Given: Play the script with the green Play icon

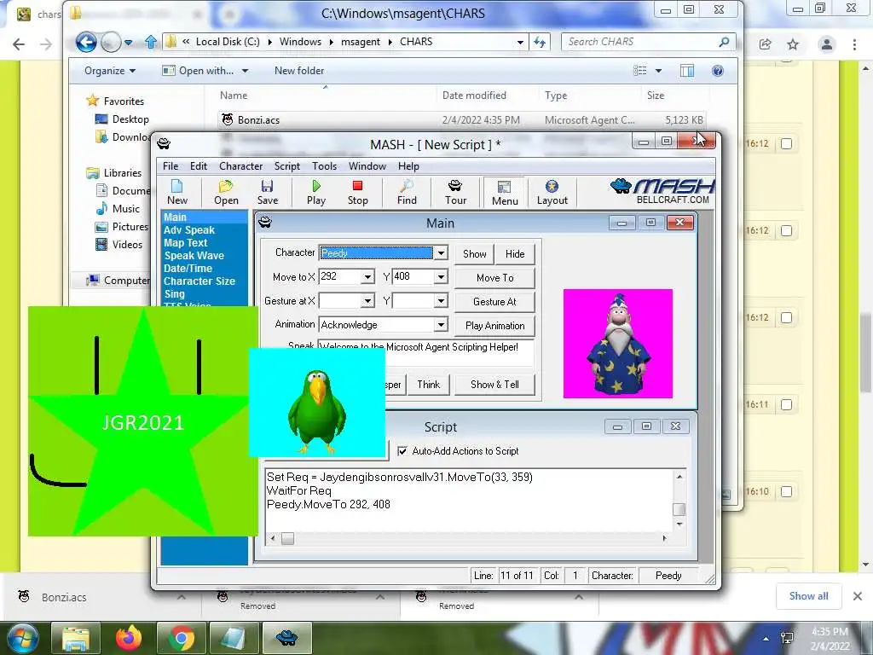Looking at the screenshot, I should coord(316,192).
